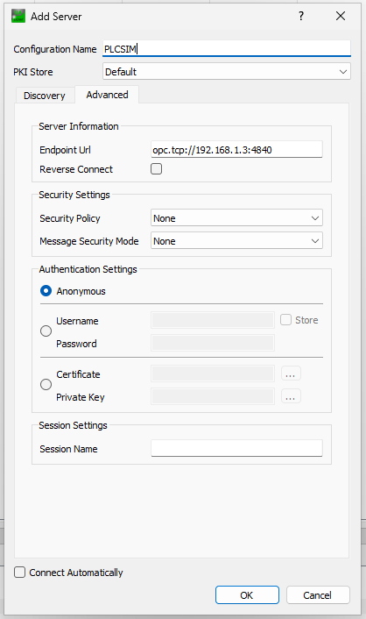Click the Password input field

click(213, 343)
